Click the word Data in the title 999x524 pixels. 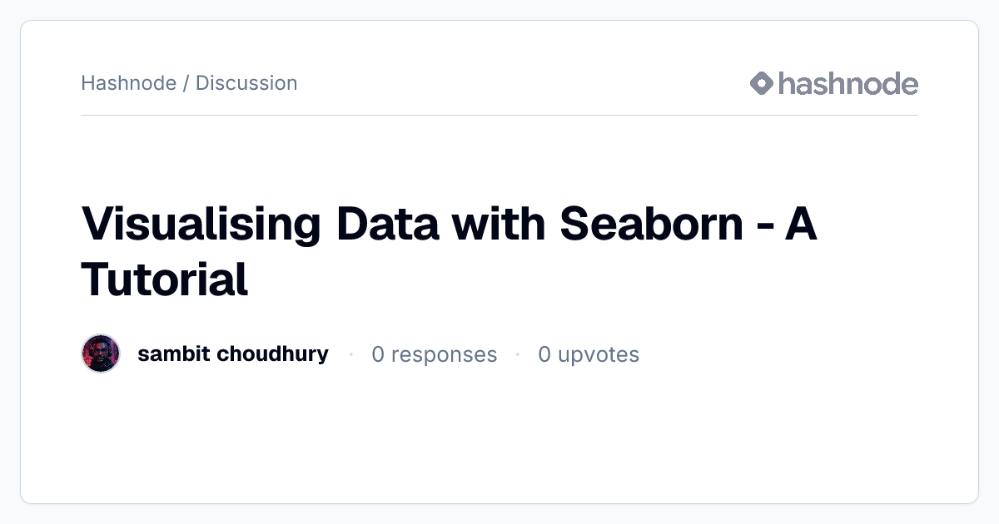click(x=387, y=225)
